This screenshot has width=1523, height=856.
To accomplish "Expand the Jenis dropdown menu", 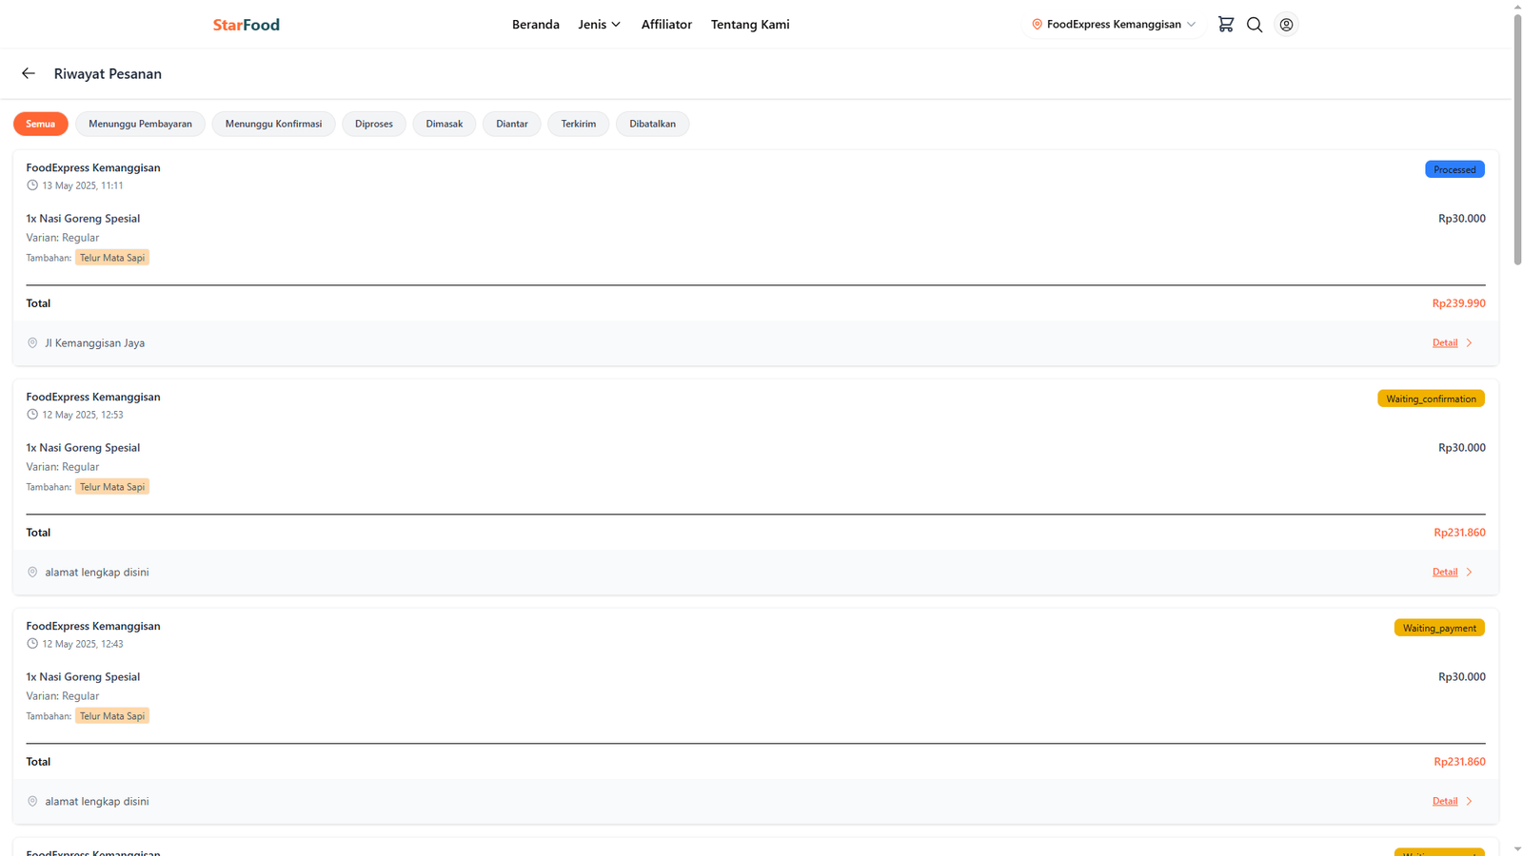I will tap(599, 25).
